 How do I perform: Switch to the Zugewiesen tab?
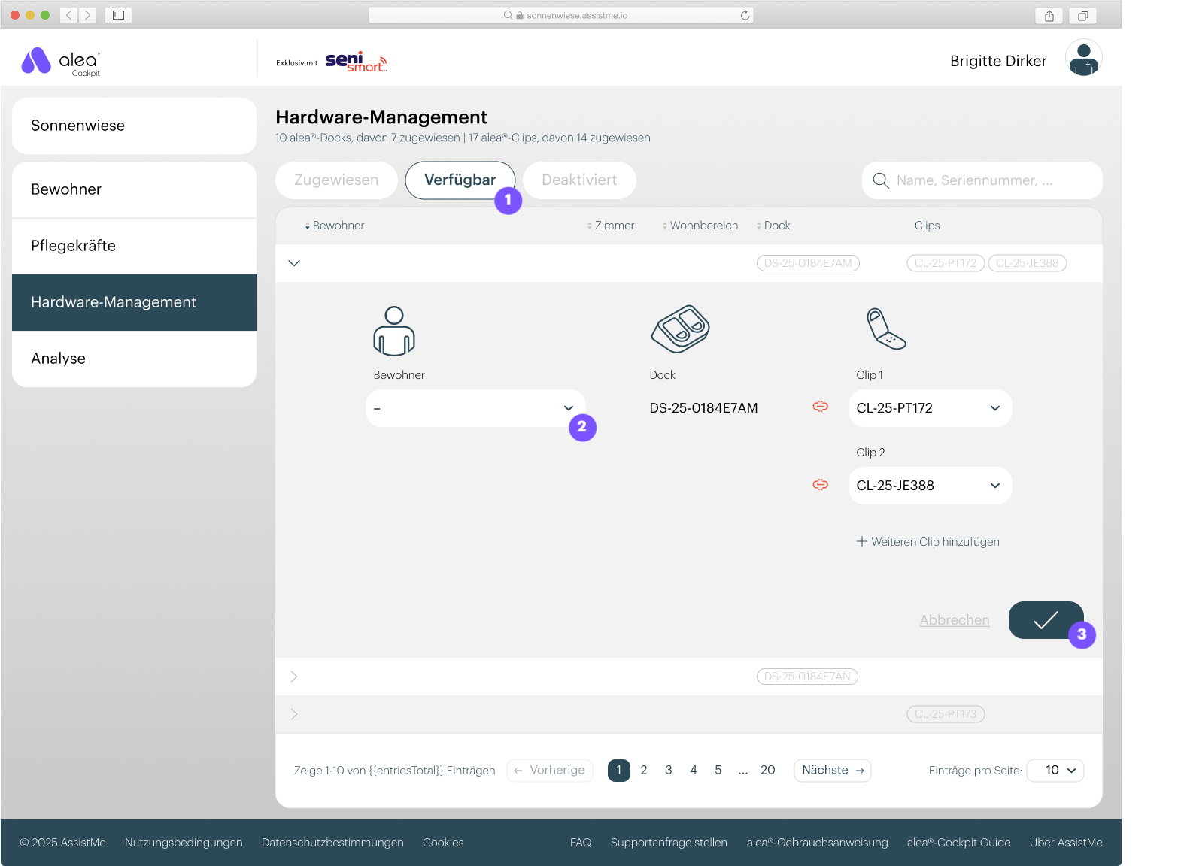(x=336, y=180)
